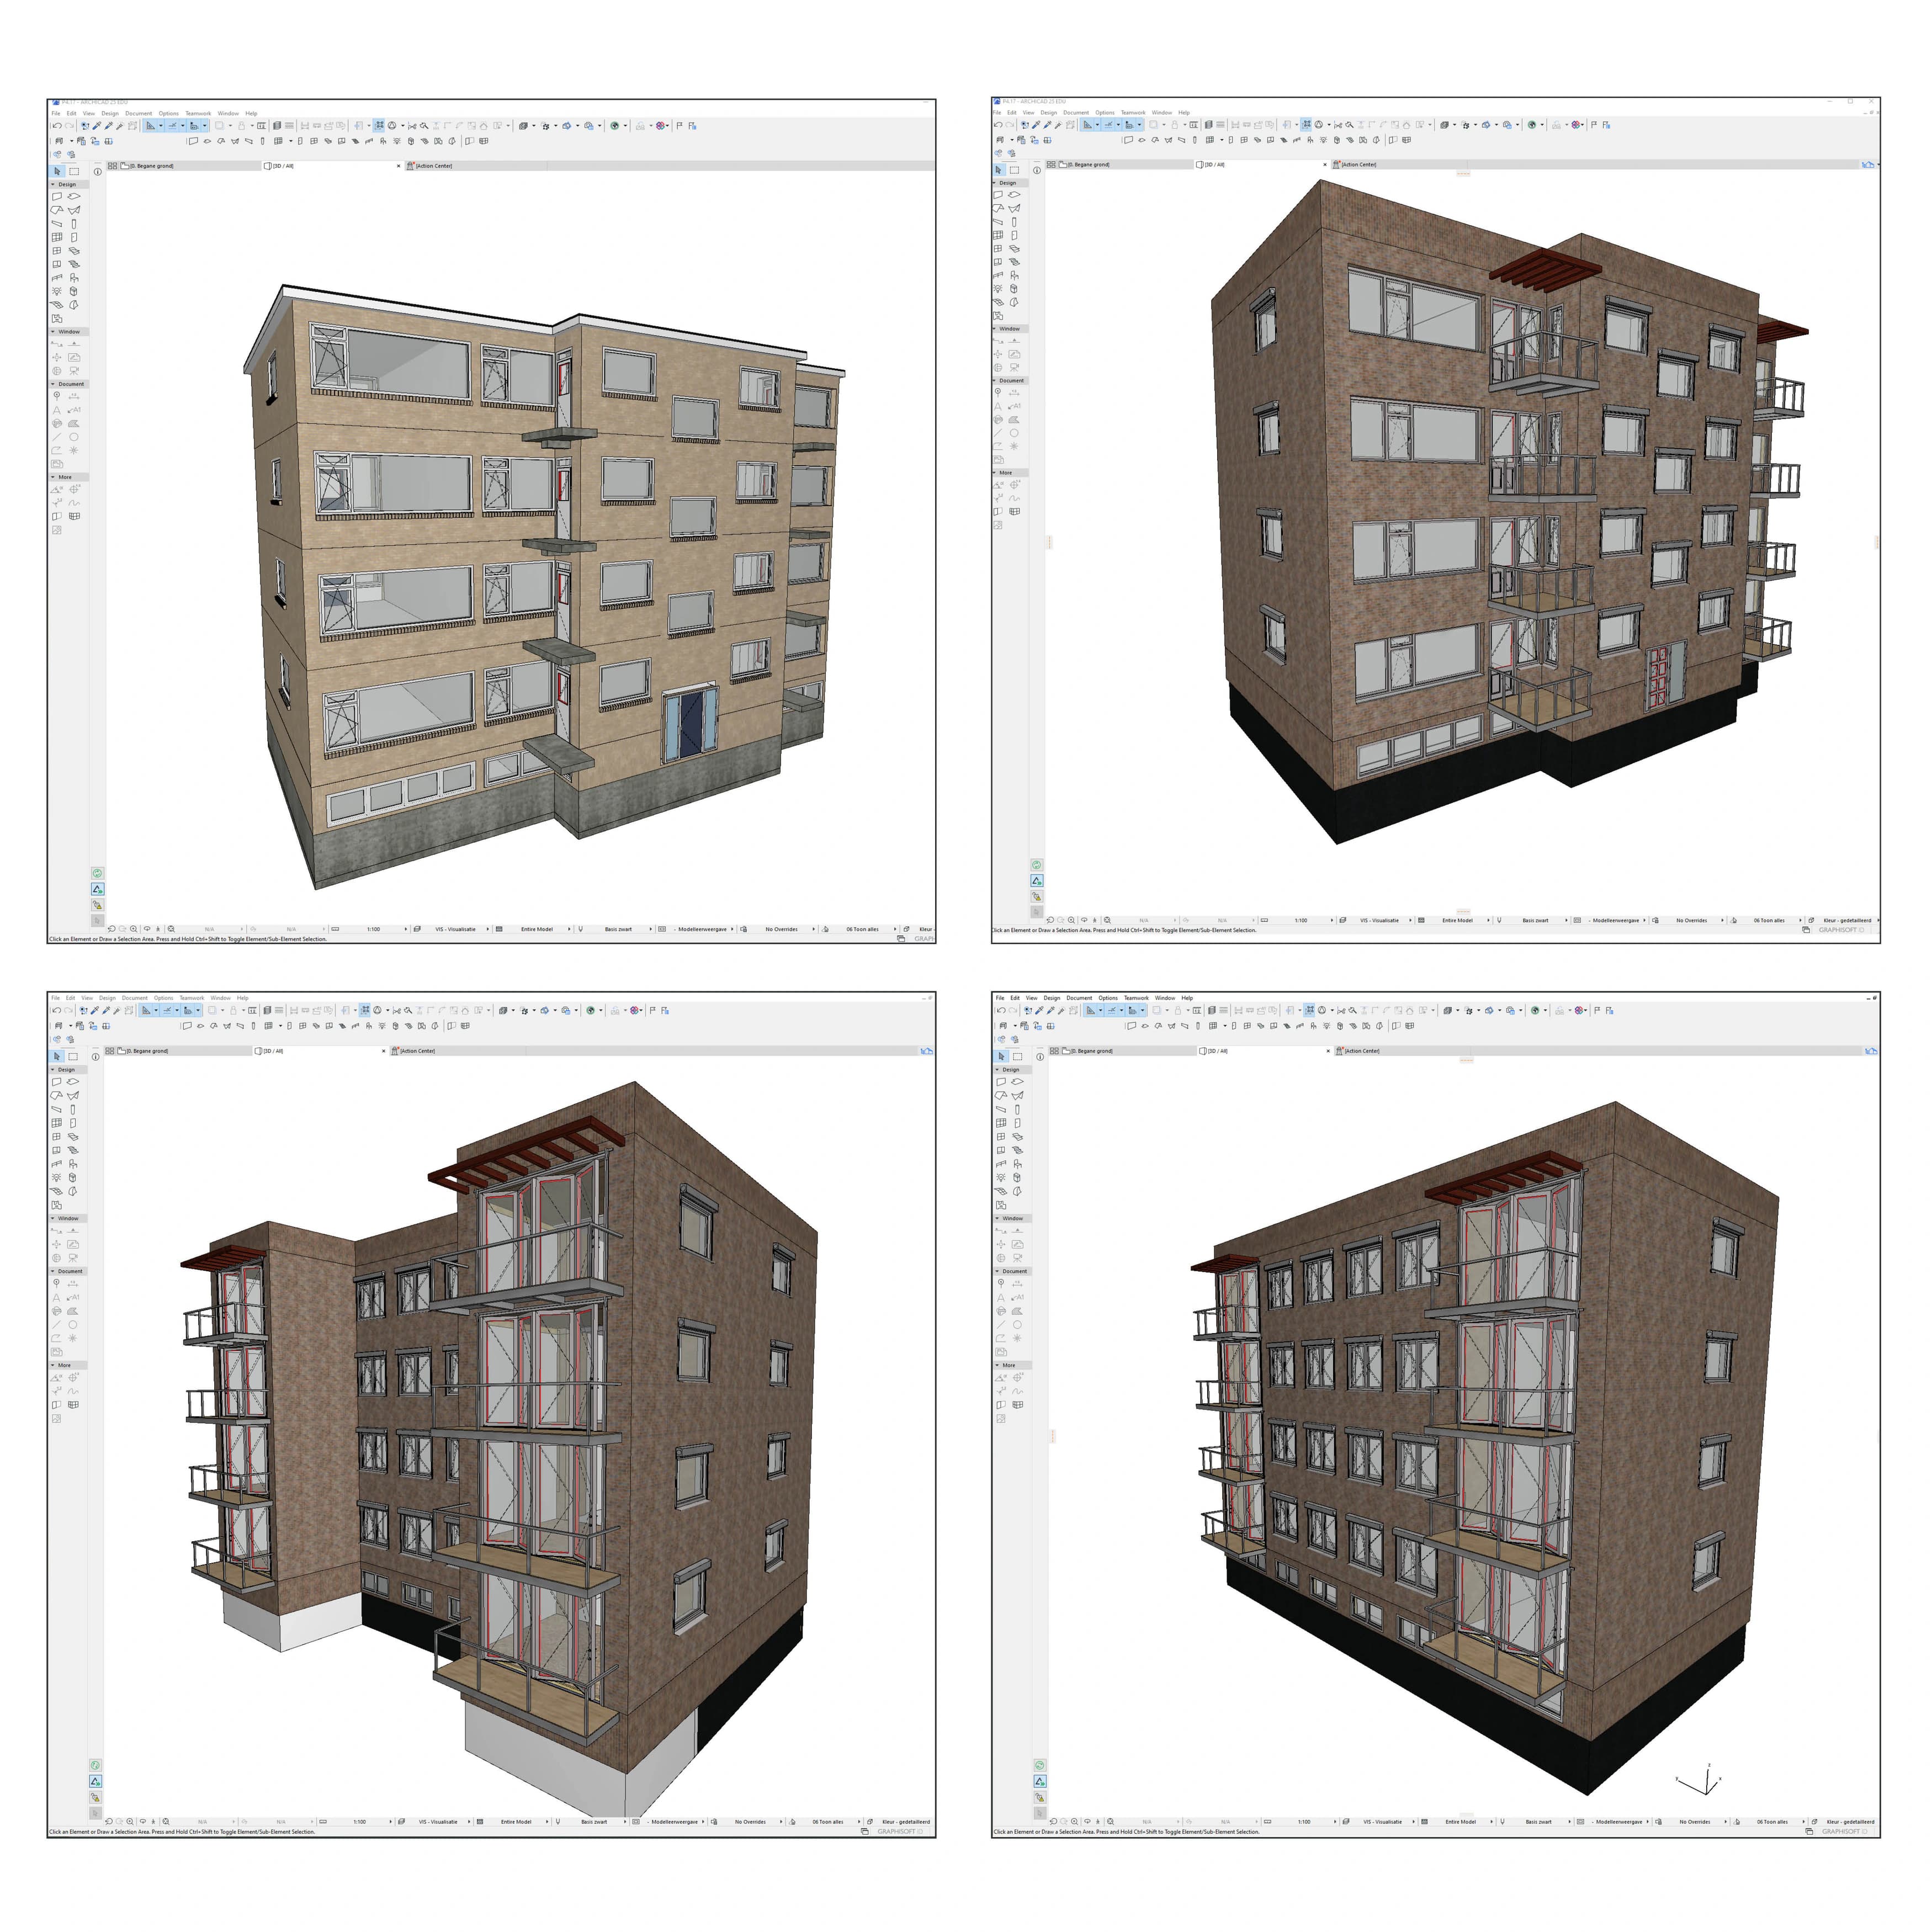Collapse the Window toolbox section in top-left window

[x=53, y=332]
